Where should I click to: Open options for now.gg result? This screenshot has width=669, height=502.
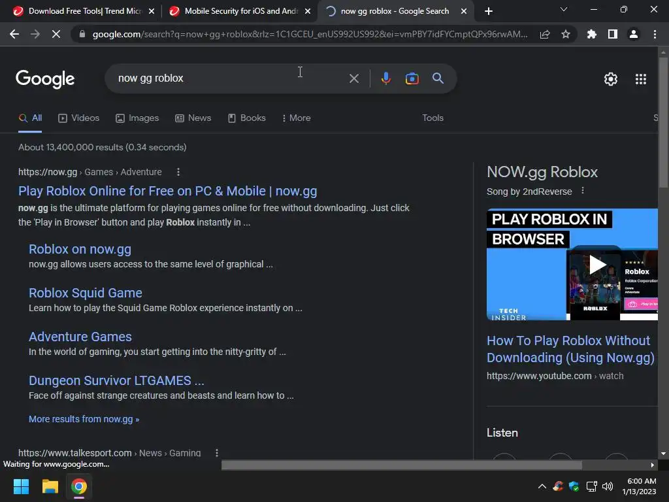(x=178, y=172)
